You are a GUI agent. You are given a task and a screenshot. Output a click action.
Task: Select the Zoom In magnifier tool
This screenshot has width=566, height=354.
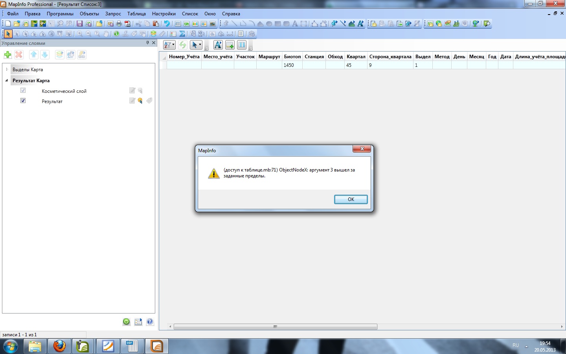(x=80, y=34)
